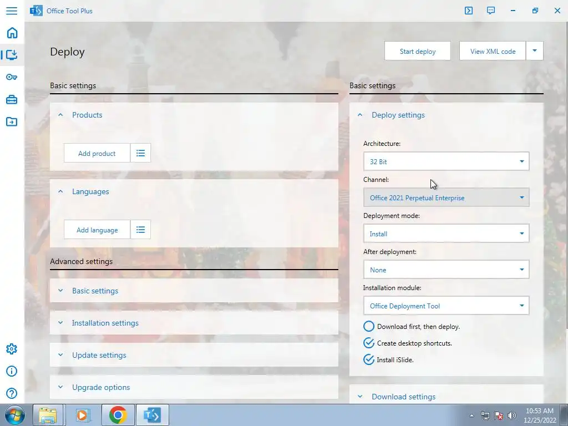Screen dimensions: 568x426
Task: Select the Deploy sidebar icon
Action: click(12, 55)
